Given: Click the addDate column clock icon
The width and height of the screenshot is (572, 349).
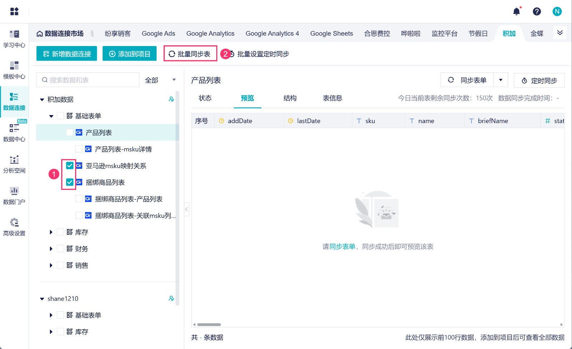Looking at the screenshot, I should [x=221, y=121].
